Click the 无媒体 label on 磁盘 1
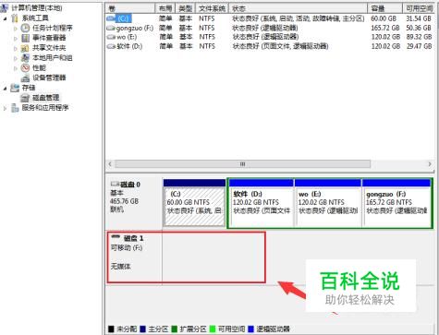This screenshot has width=439, height=335. coord(121,267)
